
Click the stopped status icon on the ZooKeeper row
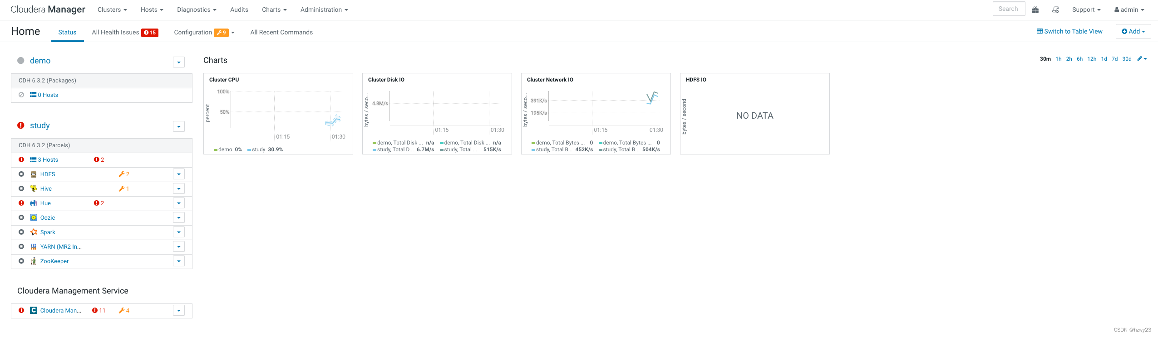21,261
